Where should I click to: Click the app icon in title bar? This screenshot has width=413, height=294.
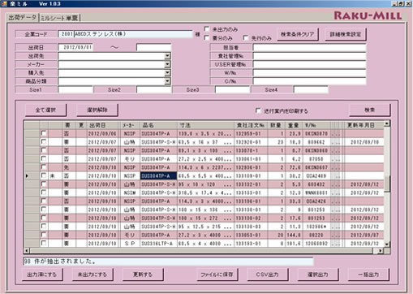coord(5,4)
